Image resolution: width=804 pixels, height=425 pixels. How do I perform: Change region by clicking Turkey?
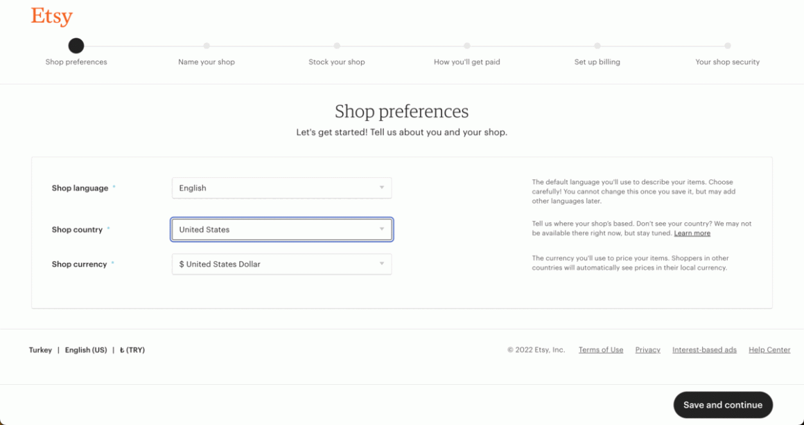40,350
